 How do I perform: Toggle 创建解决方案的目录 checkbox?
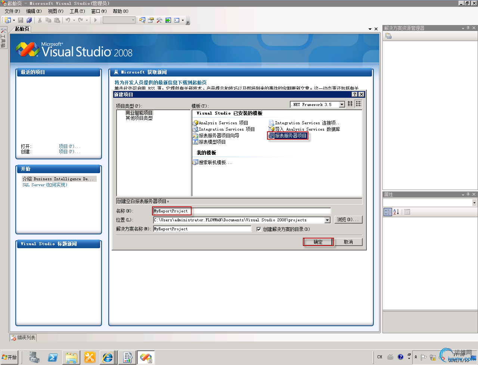259,229
